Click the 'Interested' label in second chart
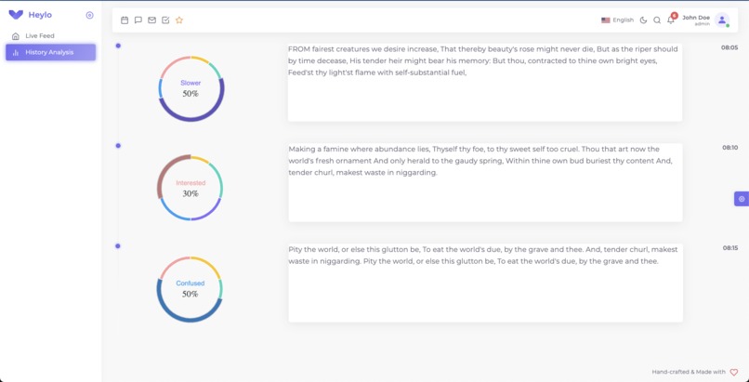The width and height of the screenshot is (749, 382). 191,183
